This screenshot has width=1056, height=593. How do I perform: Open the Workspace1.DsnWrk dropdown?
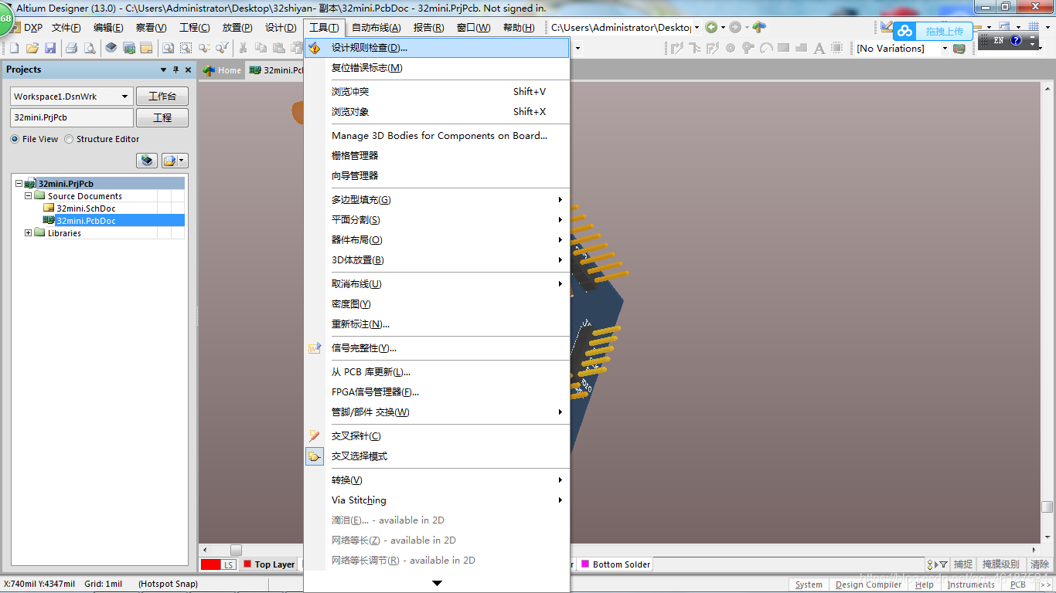coord(125,97)
